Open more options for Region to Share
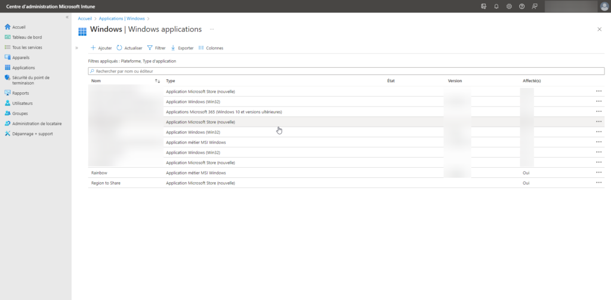Image resolution: width=611 pixels, height=300 pixels. coord(598,183)
